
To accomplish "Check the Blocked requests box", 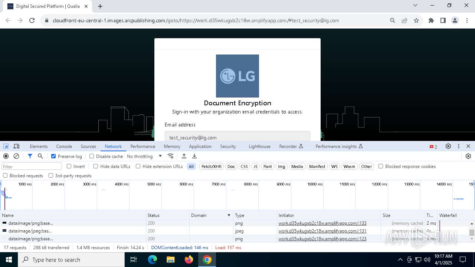I will [5, 176].
